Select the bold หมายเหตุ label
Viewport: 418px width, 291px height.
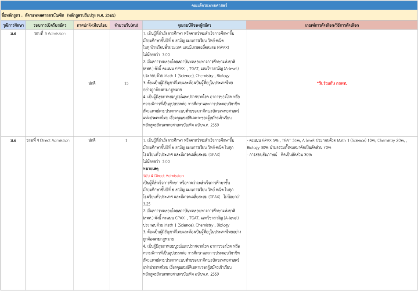151,169
